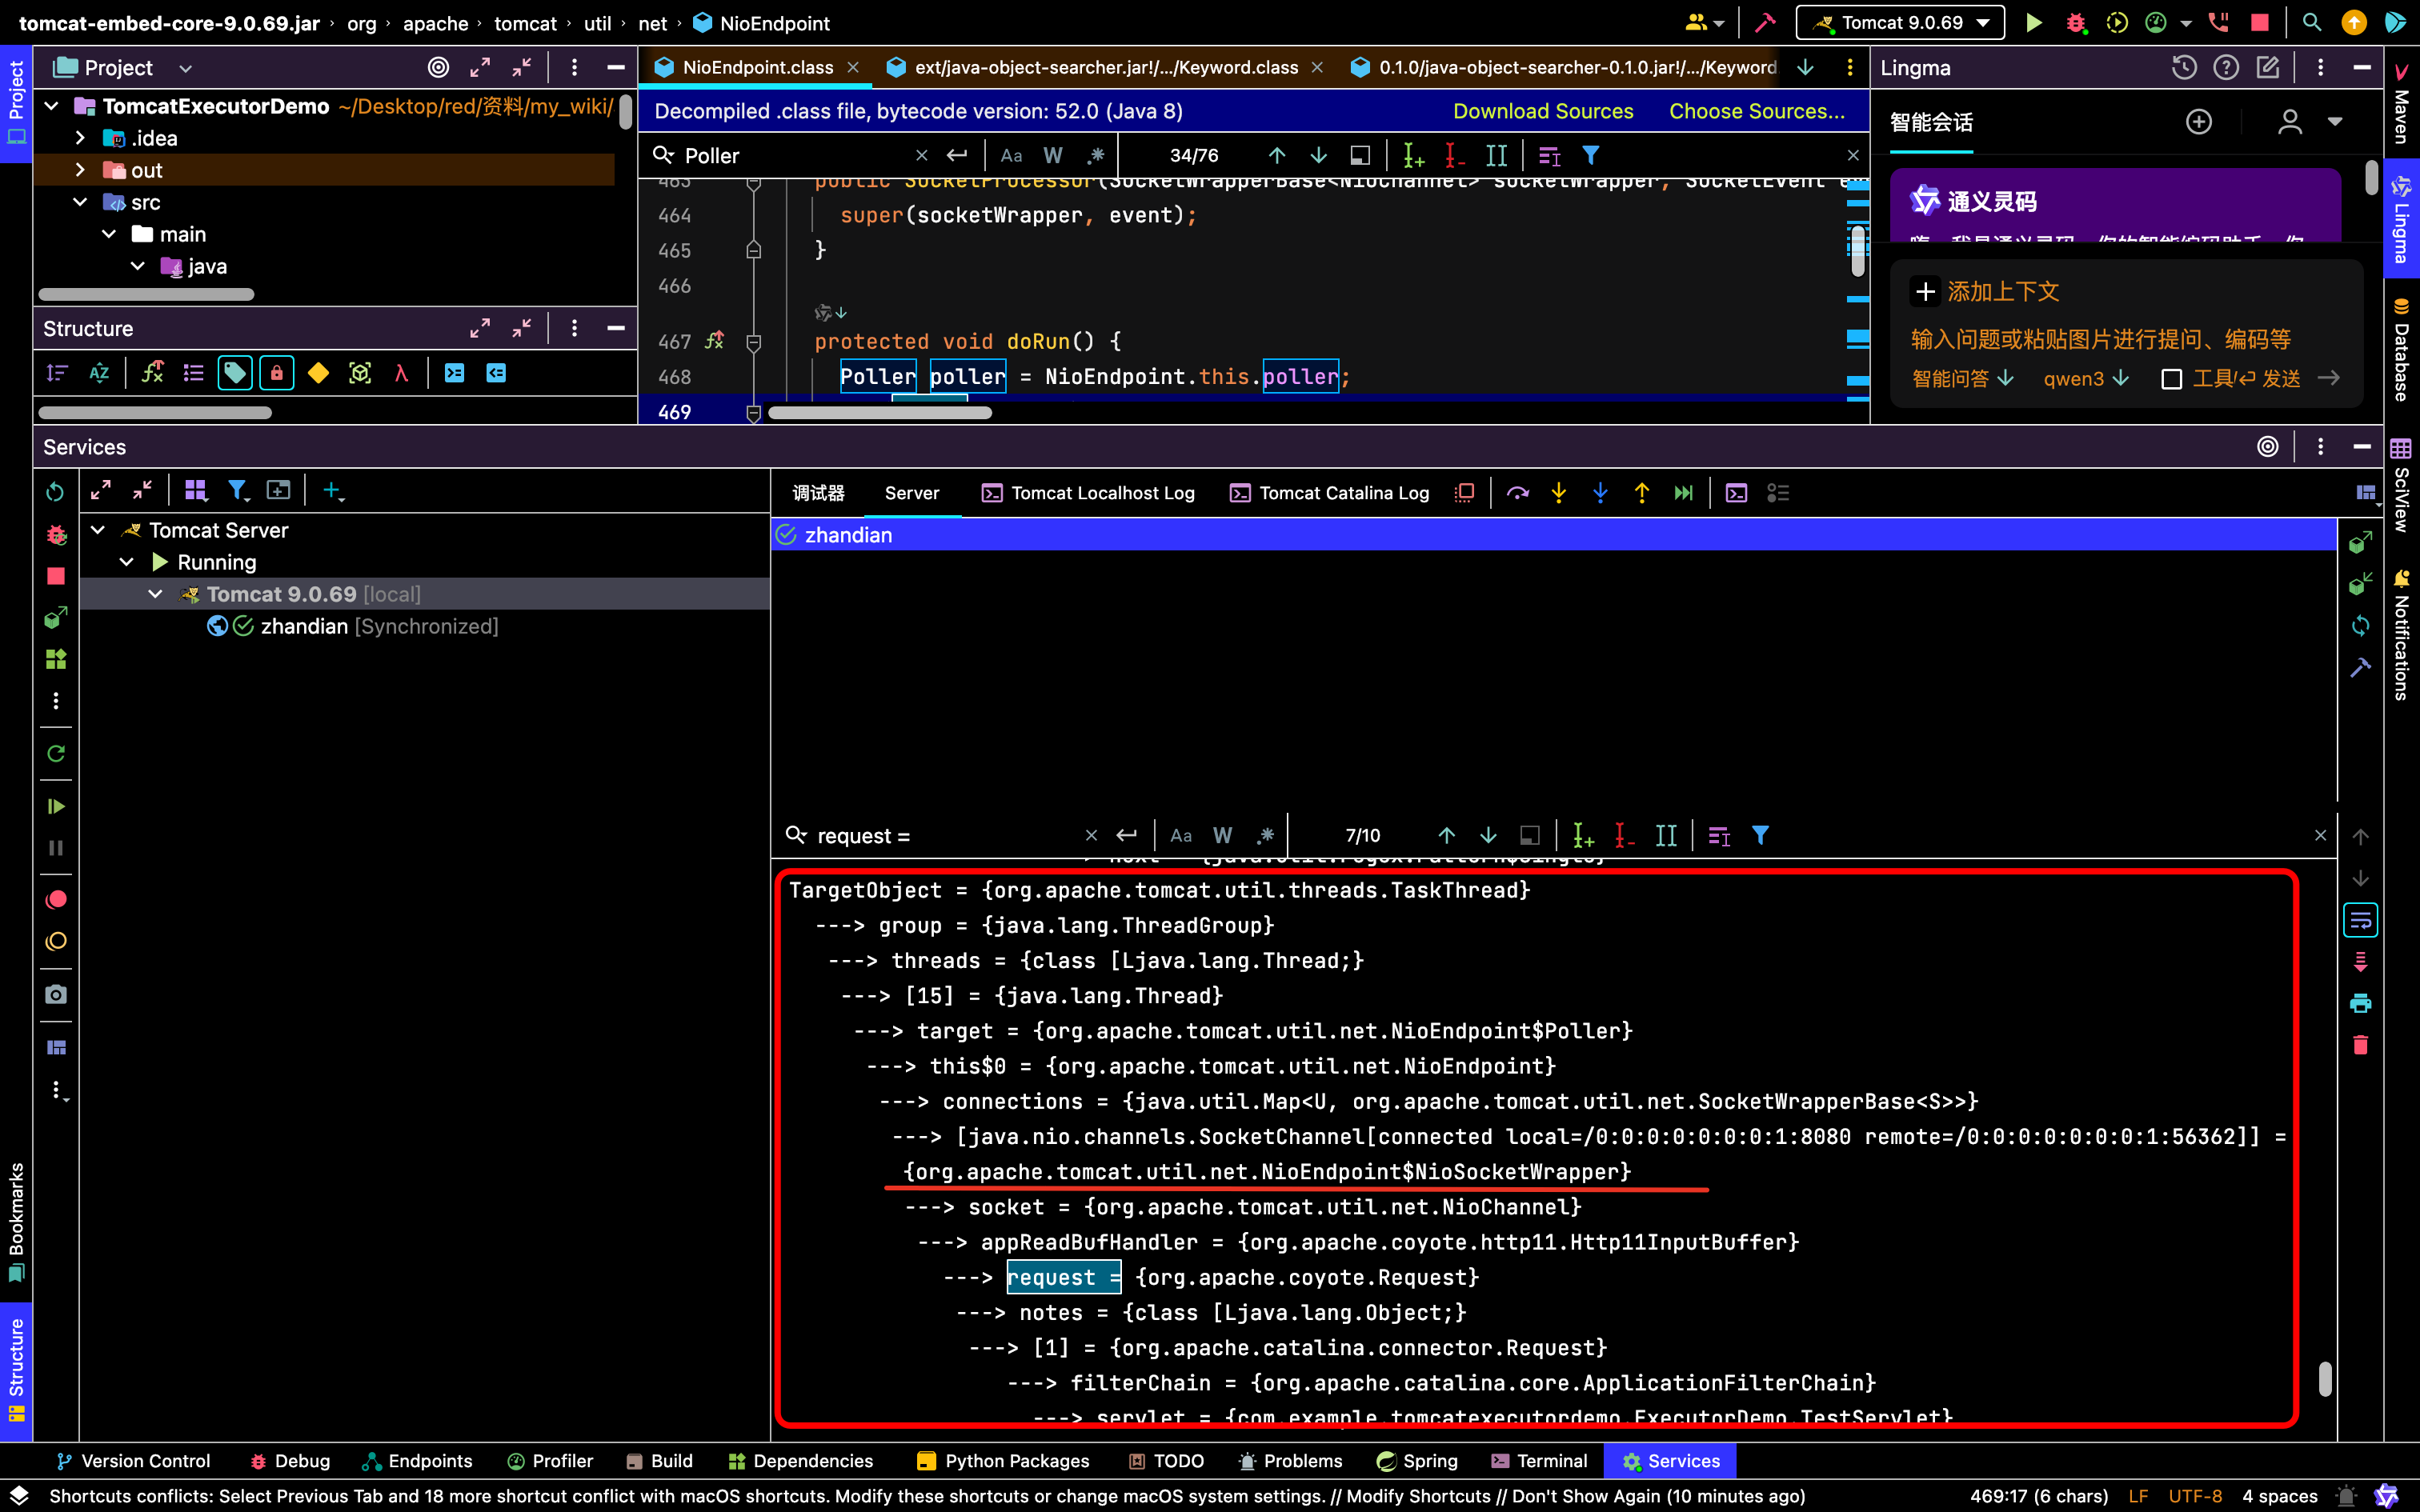Jump to previous 'request =' occurrence

pos(1446,835)
